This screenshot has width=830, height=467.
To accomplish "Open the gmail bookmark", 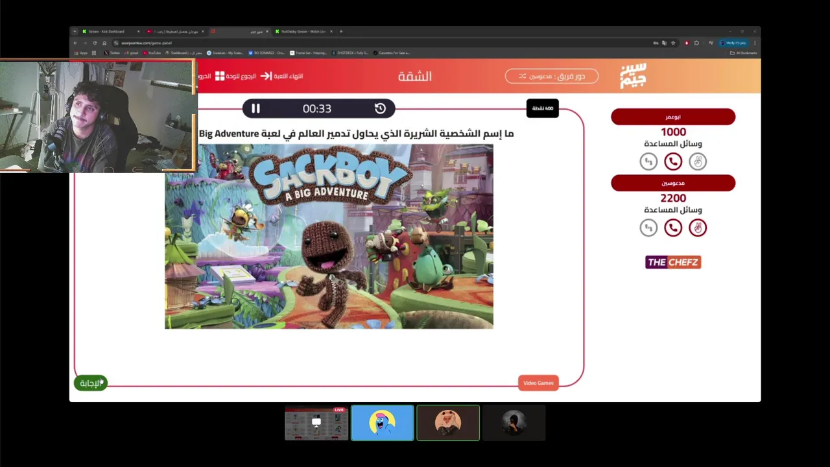I will (131, 53).
